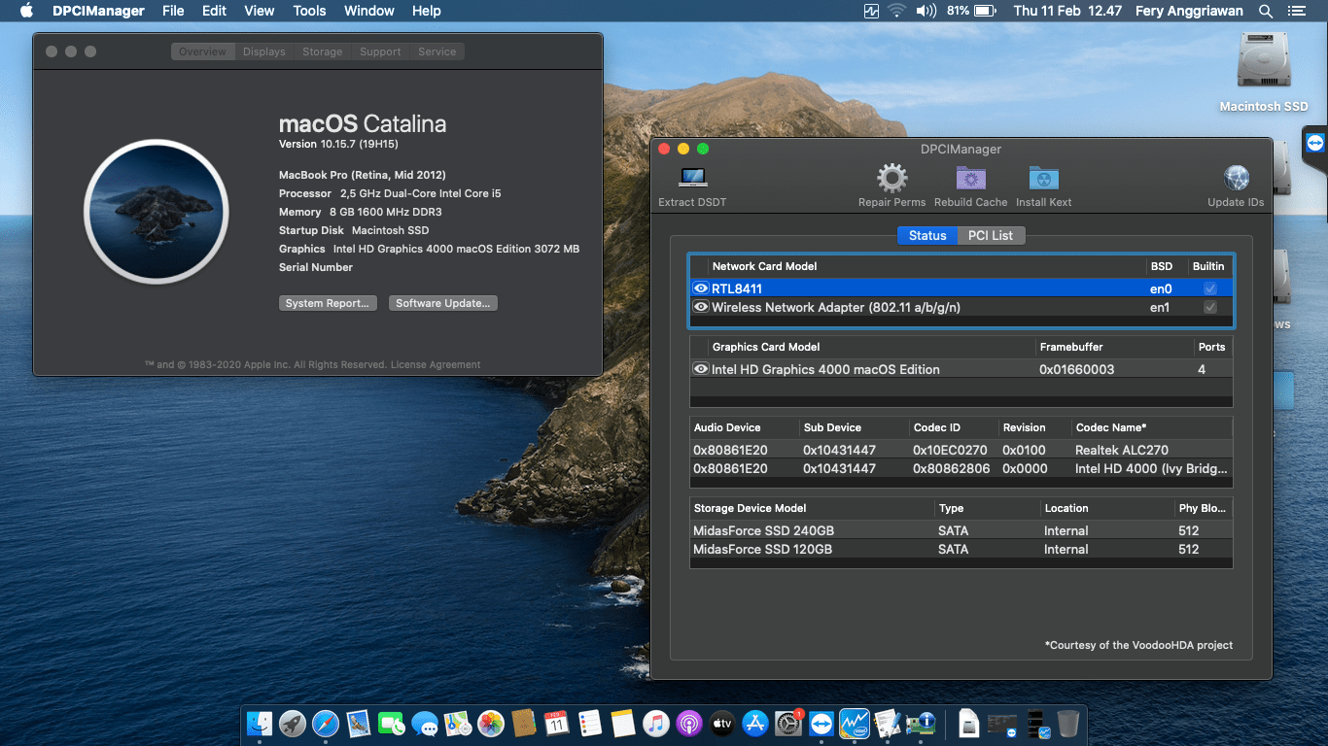Viewport: 1328px width, 746px height.
Task: Open Calendar from the dock
Action: pyautogui.click(x=556, y=723)
